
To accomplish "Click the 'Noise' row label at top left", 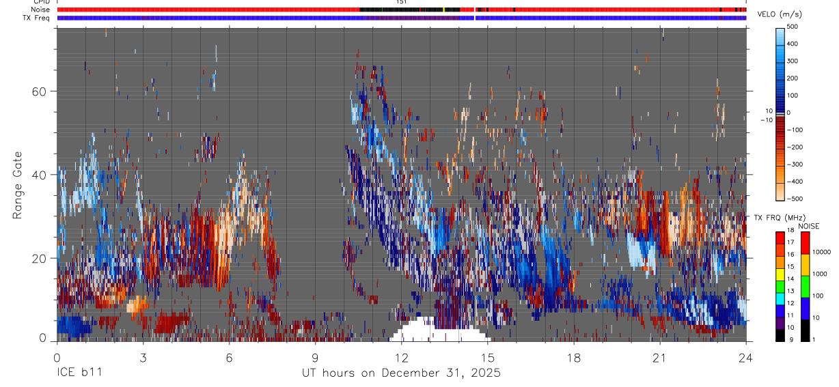I will coord(40,10).
